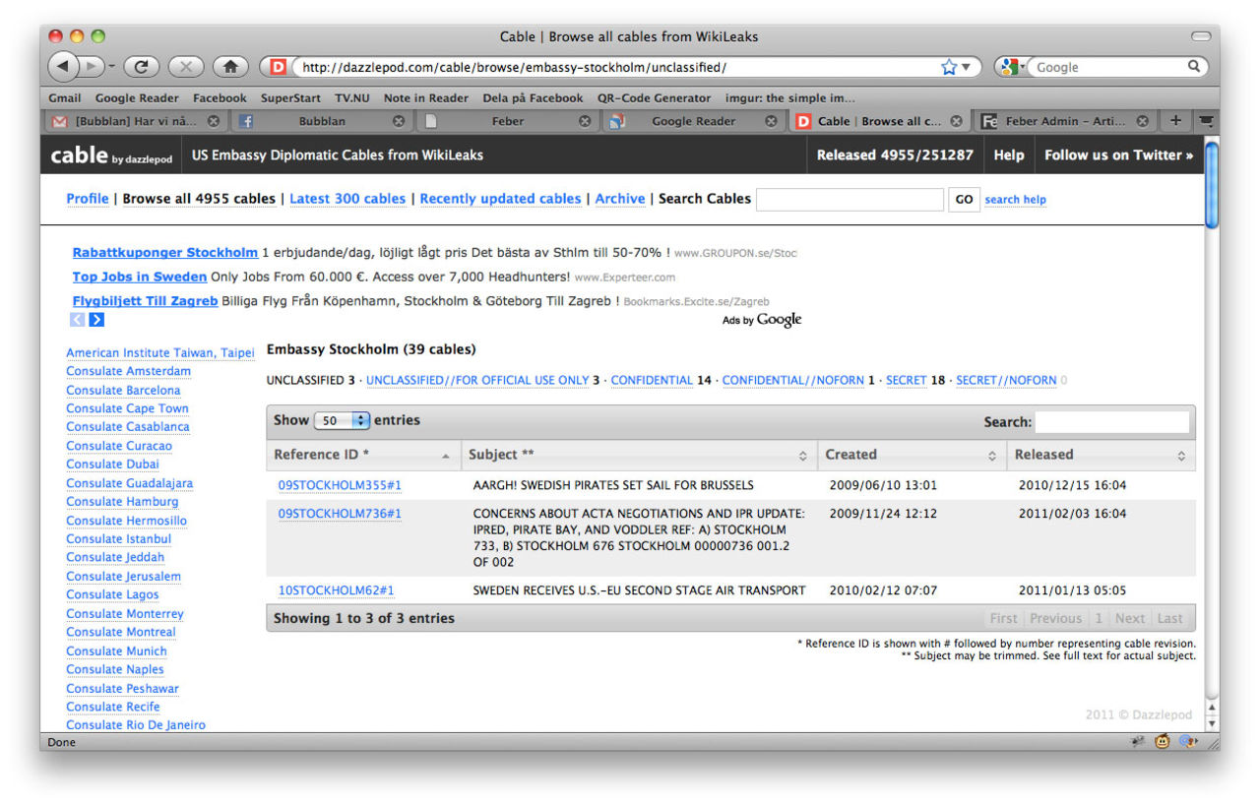Reload the page with the refresh icon
This screenshot has height=806, width=1260.
(x=141, y=66)
